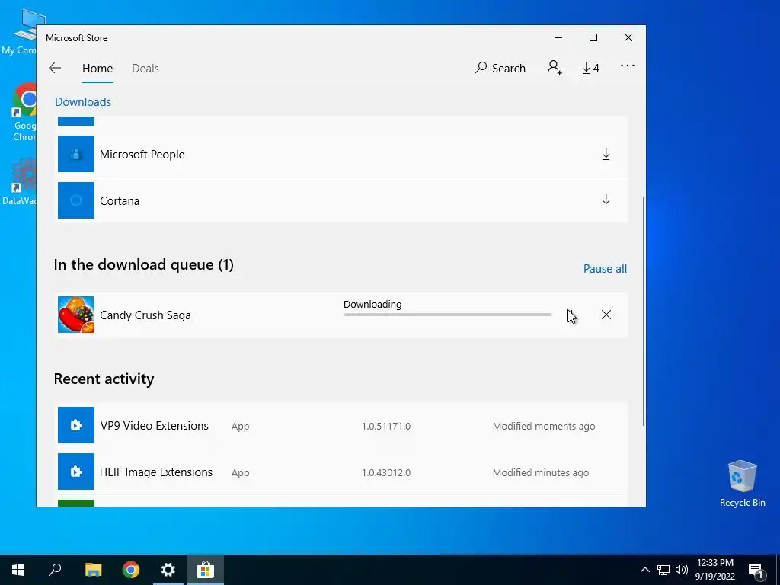Open the notification action center icon
780x585 pixels.
click(756, 570)
